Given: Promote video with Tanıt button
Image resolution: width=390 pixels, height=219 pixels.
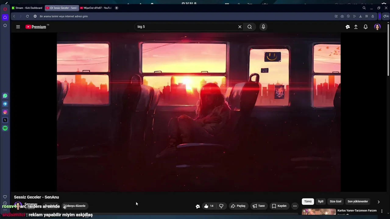Looking at the screenshot, I should click(x=258, y=206).
